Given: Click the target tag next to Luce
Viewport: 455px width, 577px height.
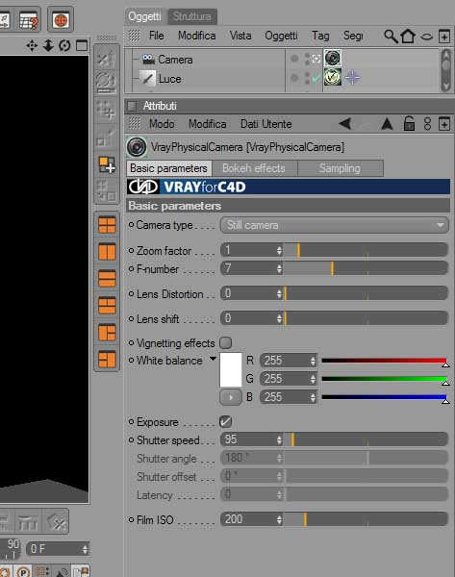Looking at the screenshot, I should 352,77.
